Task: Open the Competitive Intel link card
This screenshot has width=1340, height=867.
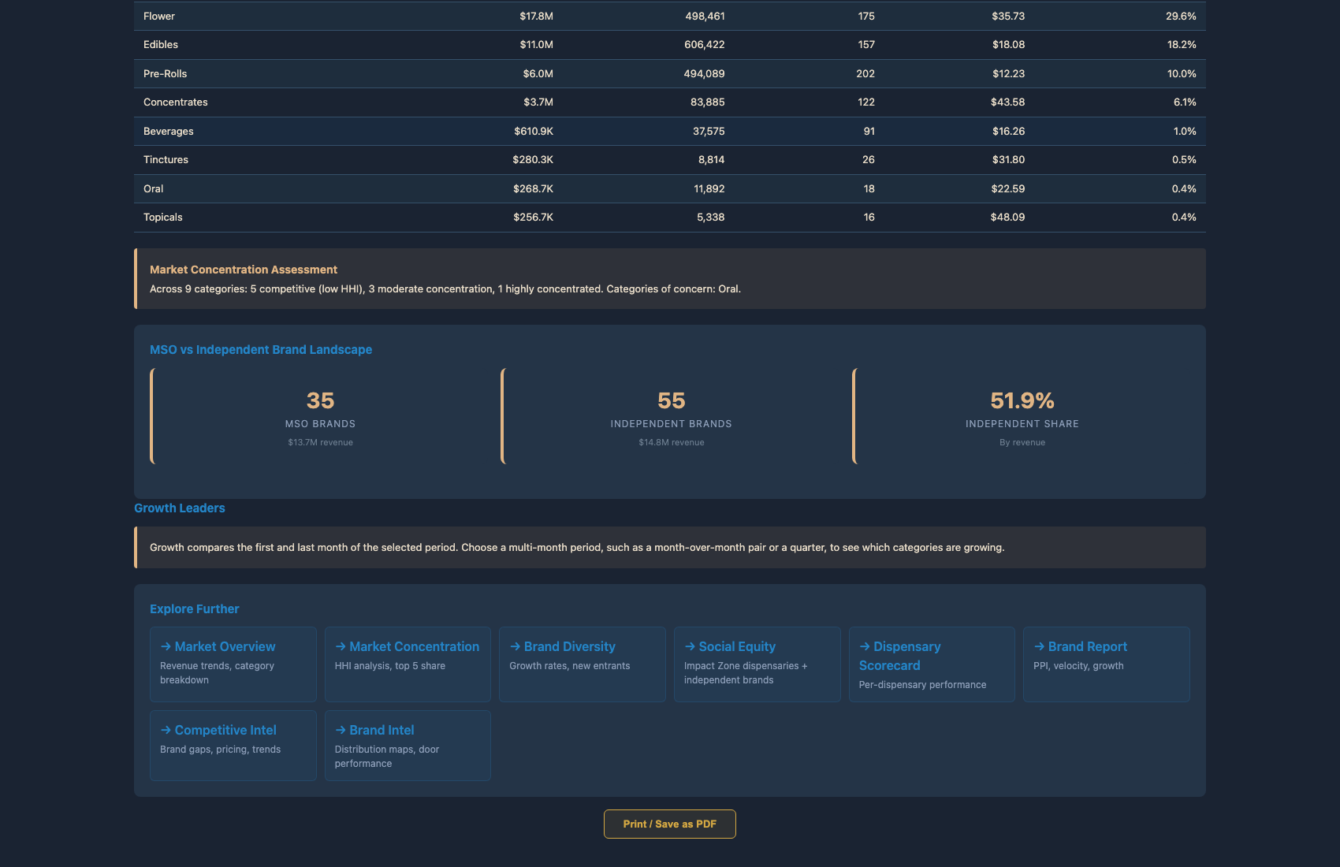Action: tap(233, 746)
